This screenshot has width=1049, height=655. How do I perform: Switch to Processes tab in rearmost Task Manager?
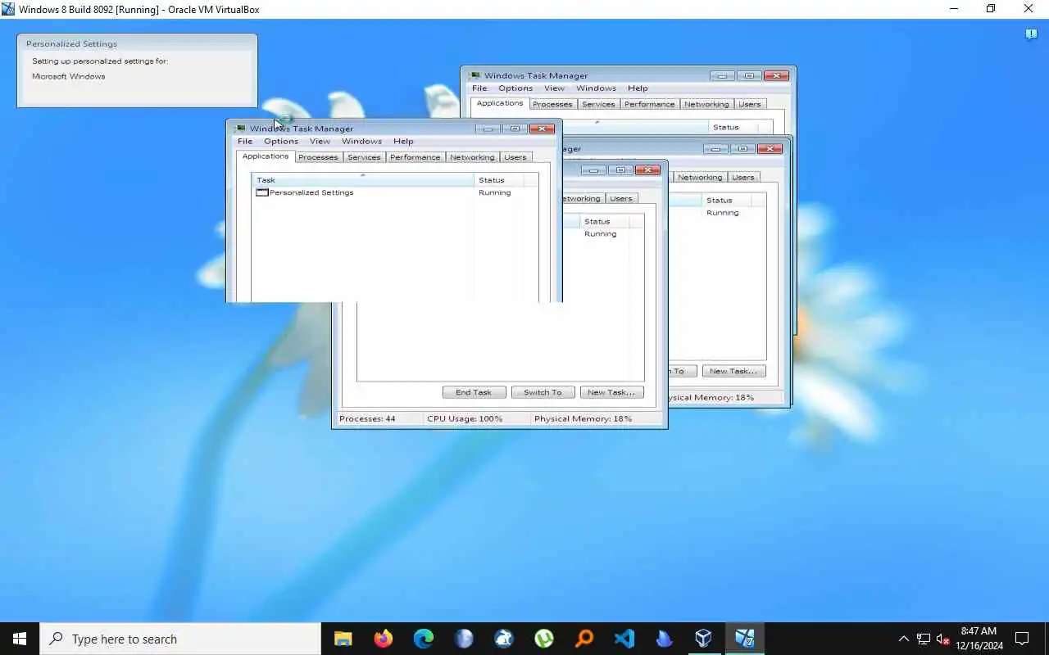coord(552,105)
